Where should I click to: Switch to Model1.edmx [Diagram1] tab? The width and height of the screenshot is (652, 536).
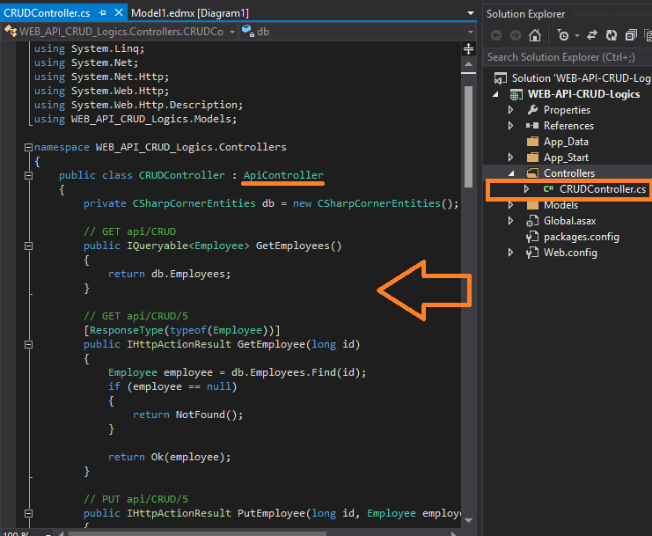click(x=189, y=13)
